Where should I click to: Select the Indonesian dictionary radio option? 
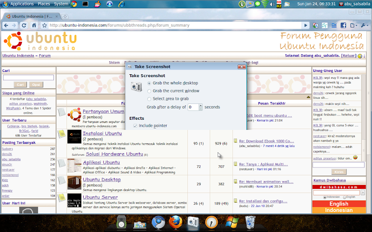[325, 197]
